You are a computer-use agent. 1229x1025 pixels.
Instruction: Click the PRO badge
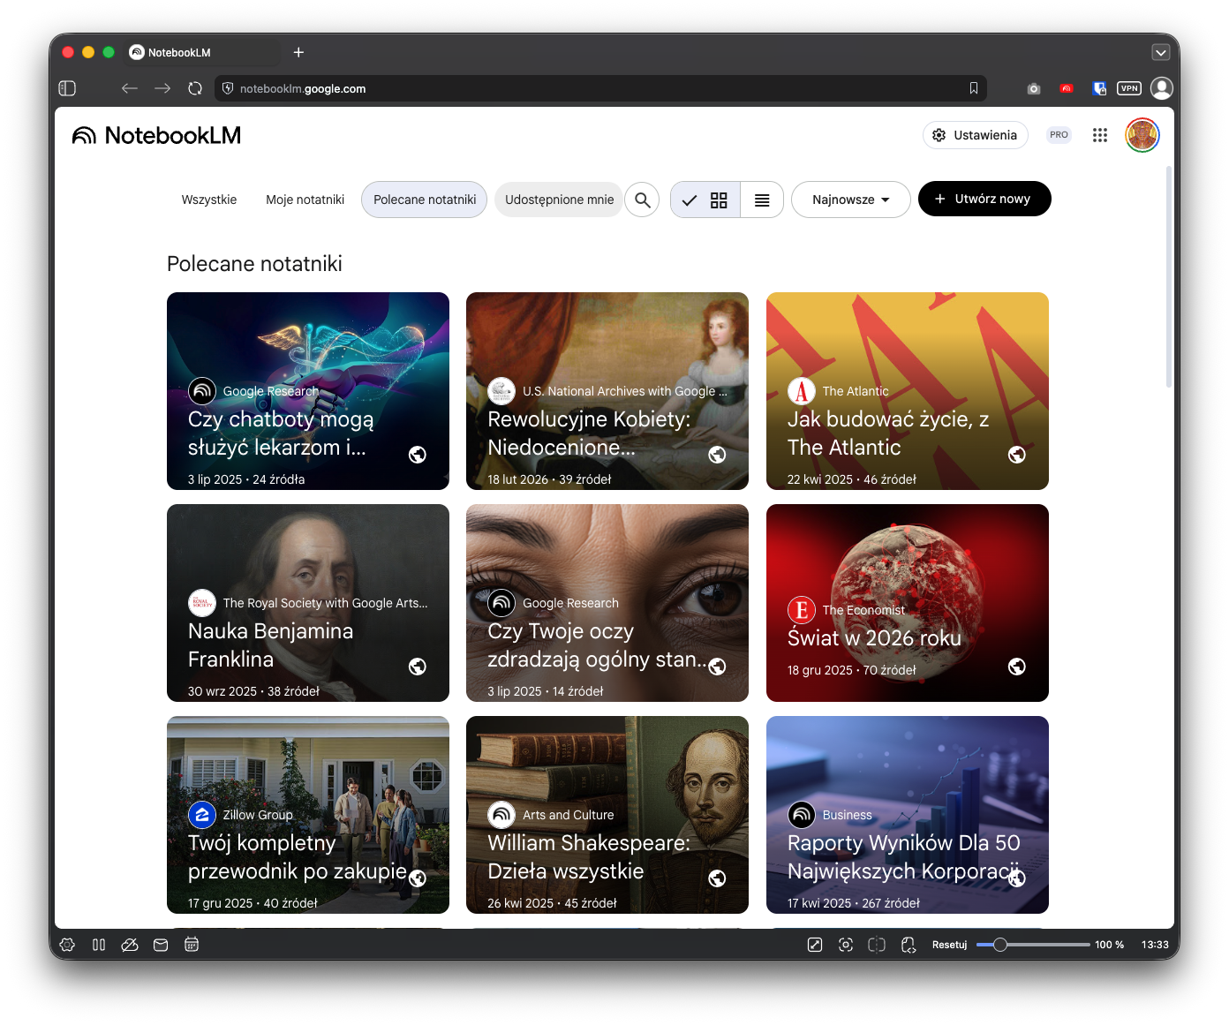pyautogui.click(x=1059, y=135)
